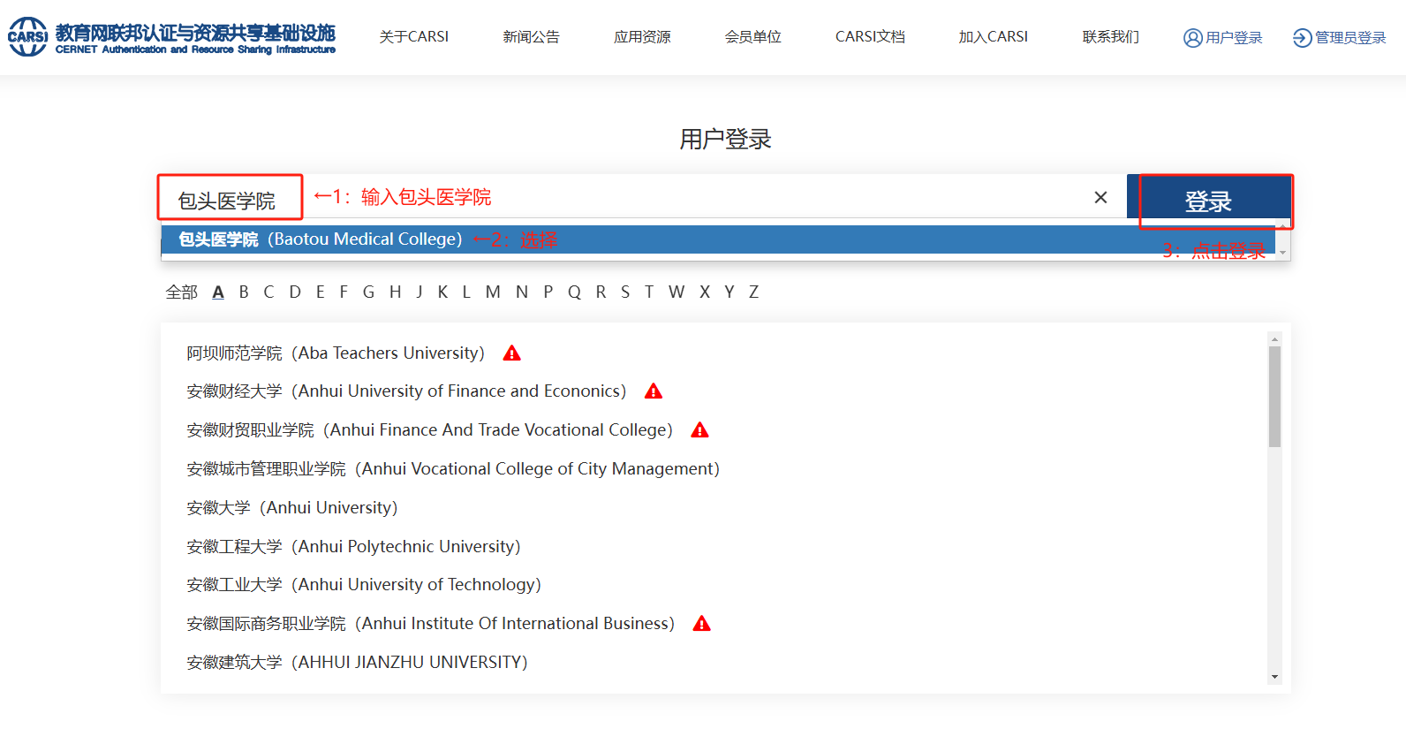Filter institutions by letter Y
This screenshot has width=1406, height=744.
tap(729, 292)
